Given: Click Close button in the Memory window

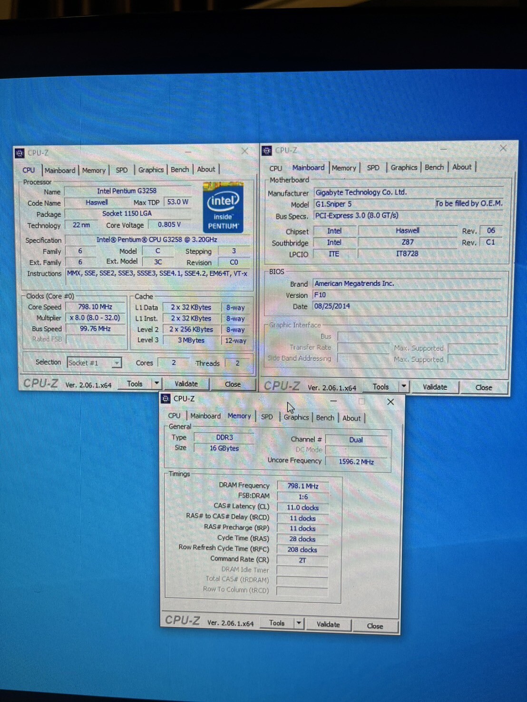Looking at the screenshot, I should pos(375,626).
